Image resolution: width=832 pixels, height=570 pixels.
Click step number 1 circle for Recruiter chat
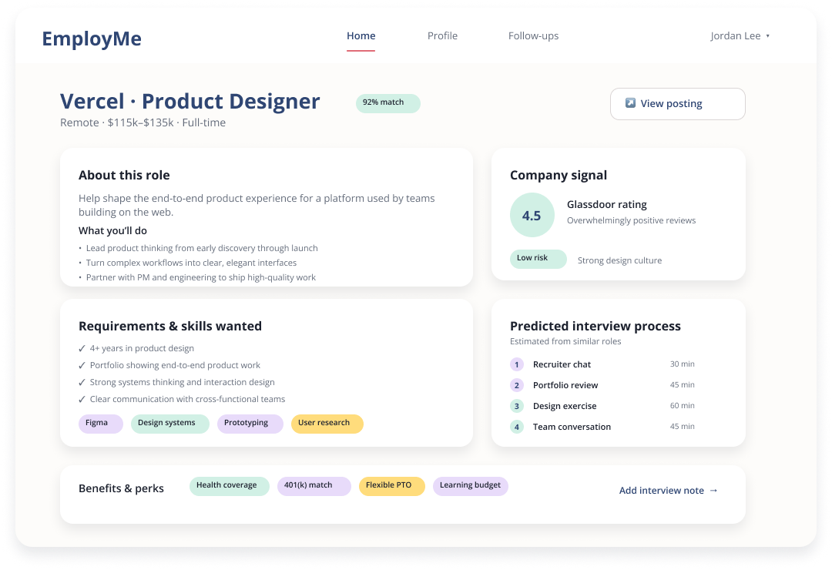pyautogui.click(x=517, y=364)
